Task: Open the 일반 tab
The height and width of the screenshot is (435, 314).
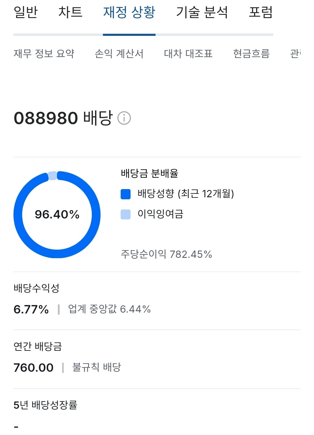Action: [x=26, y=13]
